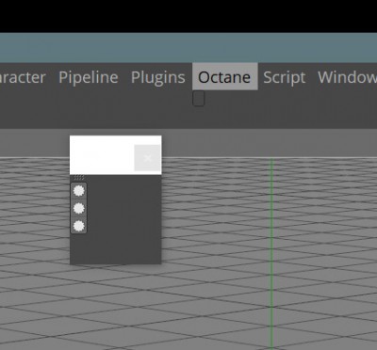Click the small empty square below Octane
377x350 pixels.
coord(199,99)
